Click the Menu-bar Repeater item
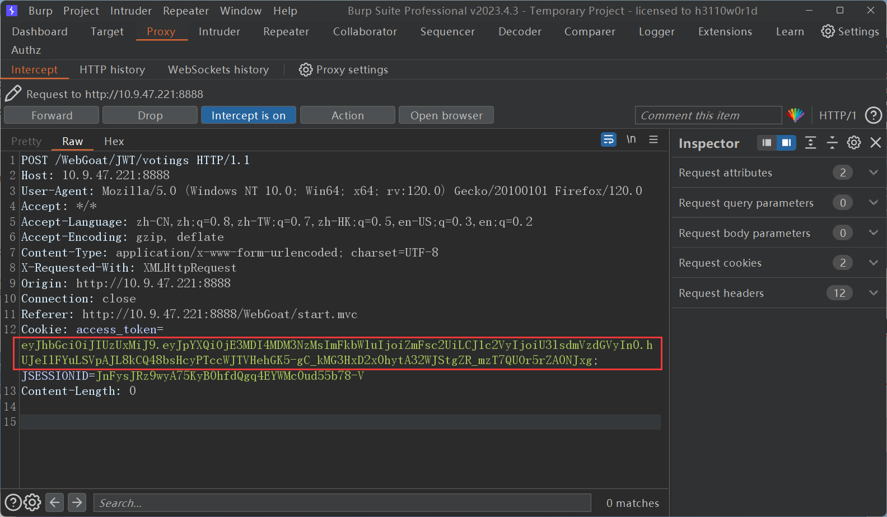The height and width of the screenshot is (517, 887). point(186,11)
